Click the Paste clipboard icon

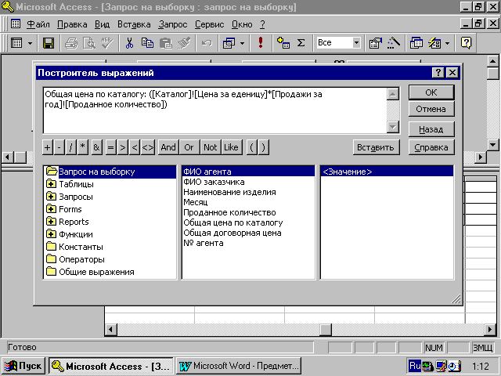click(x=165, y=43)
